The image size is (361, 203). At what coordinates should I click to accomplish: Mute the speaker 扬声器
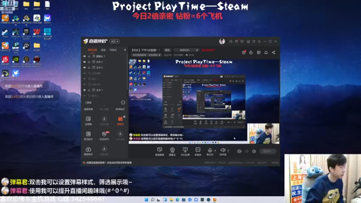pyautogui.click(x=222, y=152)
